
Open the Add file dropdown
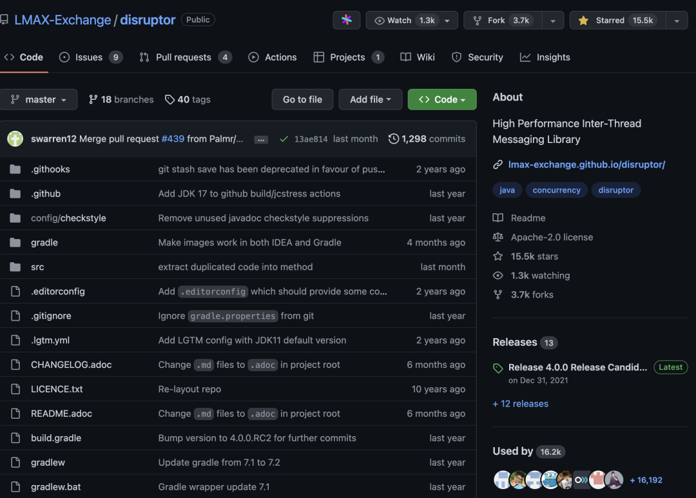pos(370,99)
